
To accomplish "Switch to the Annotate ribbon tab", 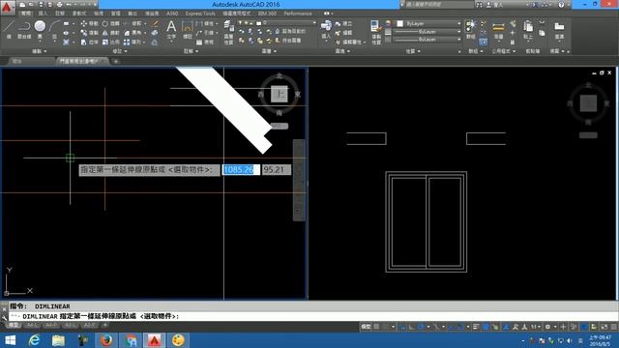I will point(60,14).
